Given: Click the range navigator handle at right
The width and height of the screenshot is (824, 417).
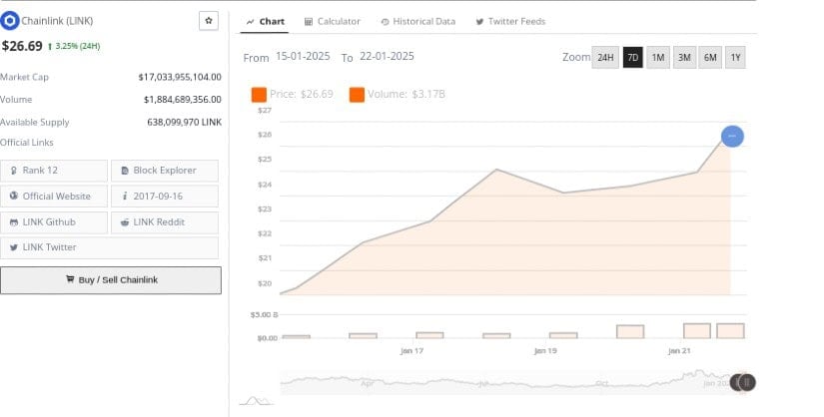Looking at the screenshot, I should 746,382.
